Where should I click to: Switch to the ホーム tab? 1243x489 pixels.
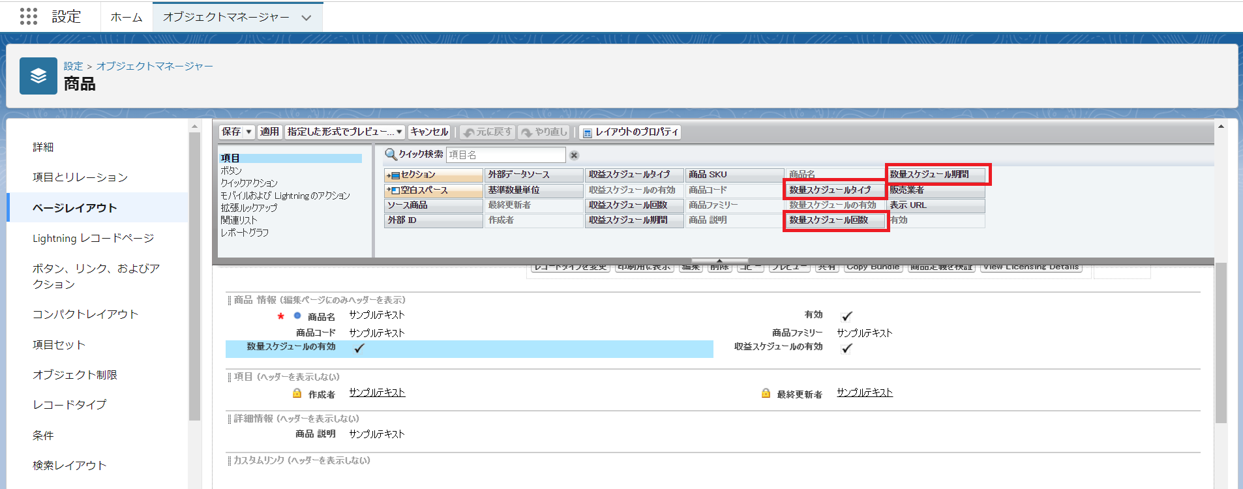pos(127,18)
